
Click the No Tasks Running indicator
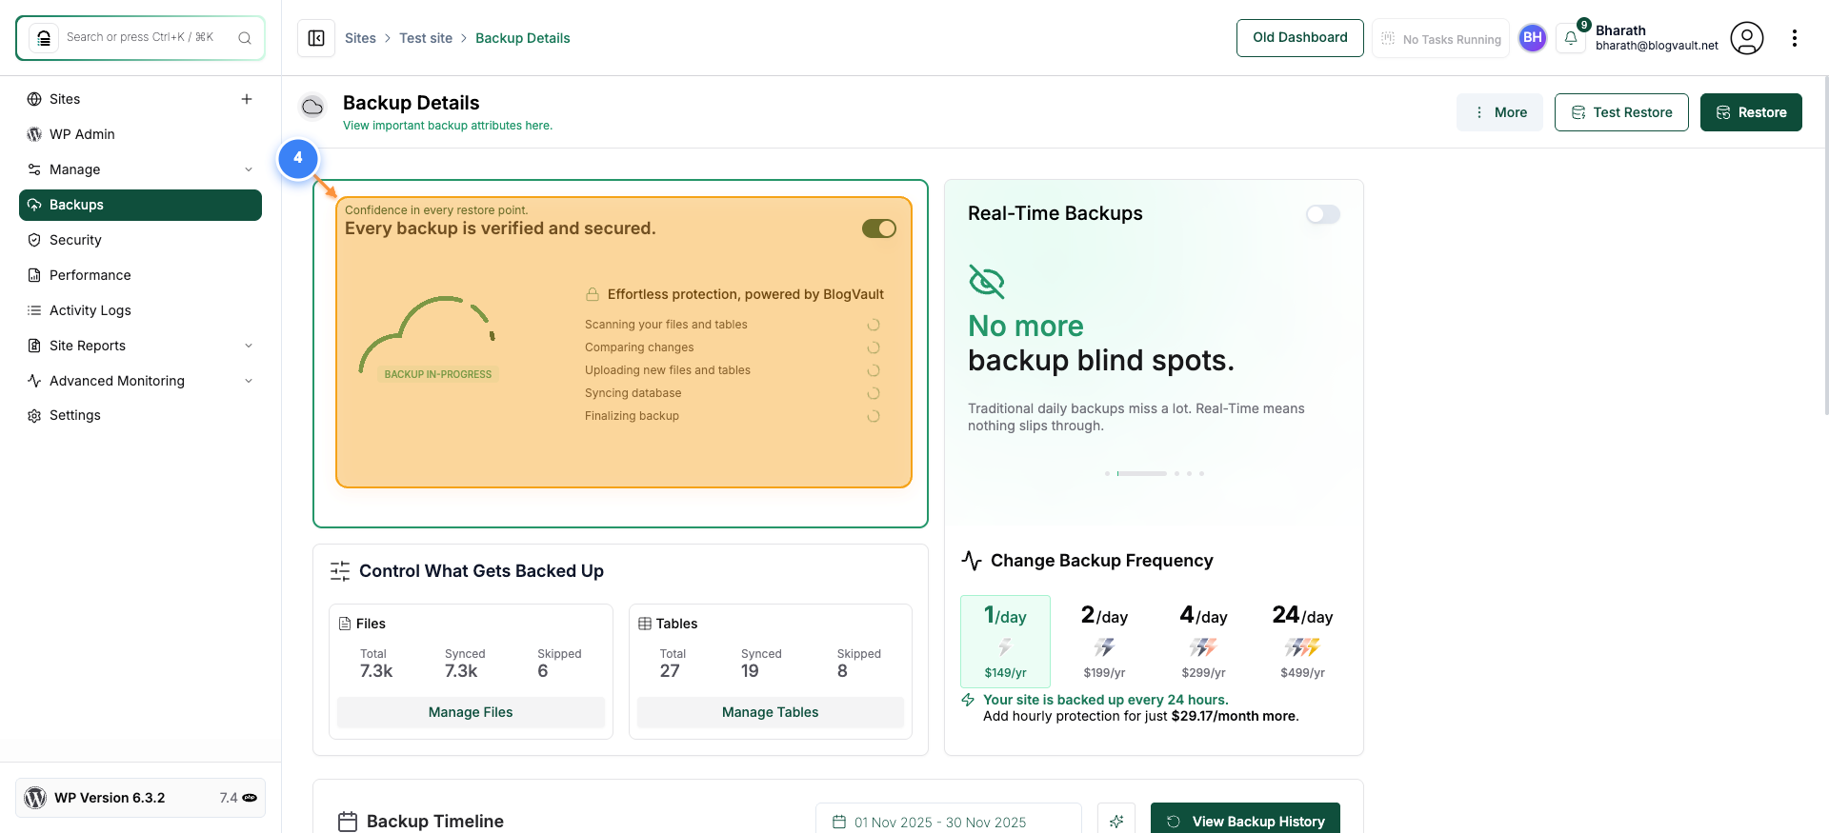click(x=1440, y=39)
